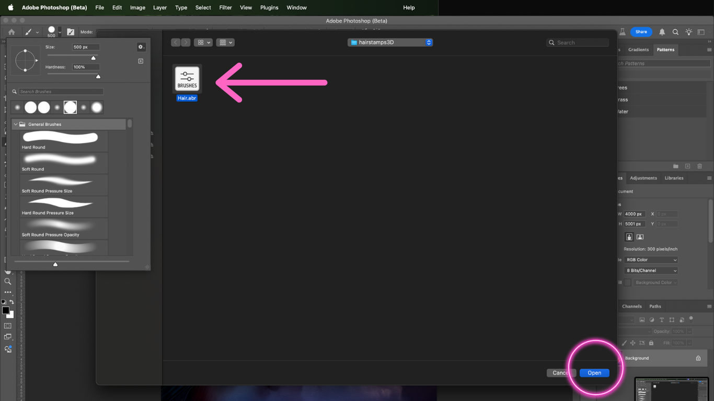Open the Apple menu
This screenshot has height=401, width=714.
coord(10,7)
